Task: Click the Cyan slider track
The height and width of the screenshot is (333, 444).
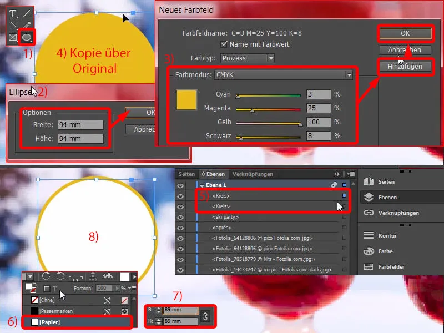Action: pyautogui.click(x=268, y=95)
